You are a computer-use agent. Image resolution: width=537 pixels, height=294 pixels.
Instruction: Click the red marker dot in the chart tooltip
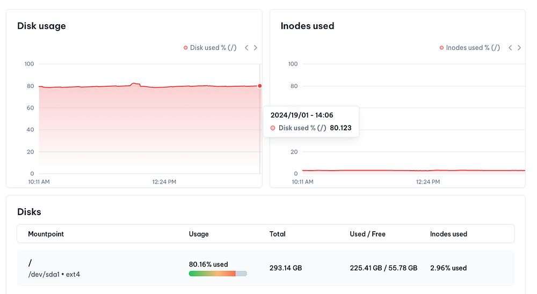273,128
